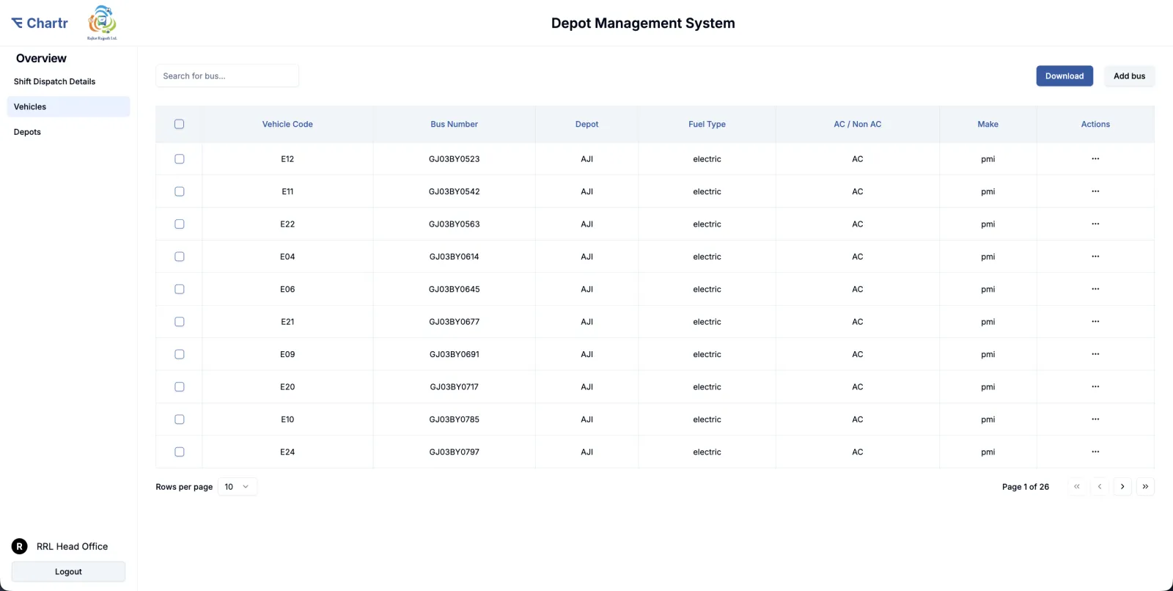
Task: Click the Bus Number column header
Action: tap(454, 124)
